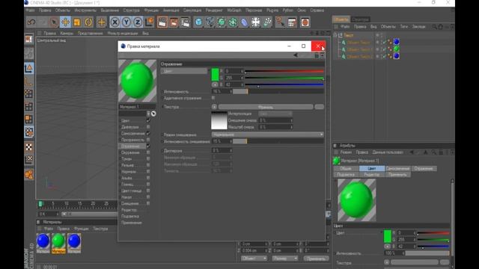Toggle the Y axis lock
This screenshot has height=269, width=479.
click(126, 22)
